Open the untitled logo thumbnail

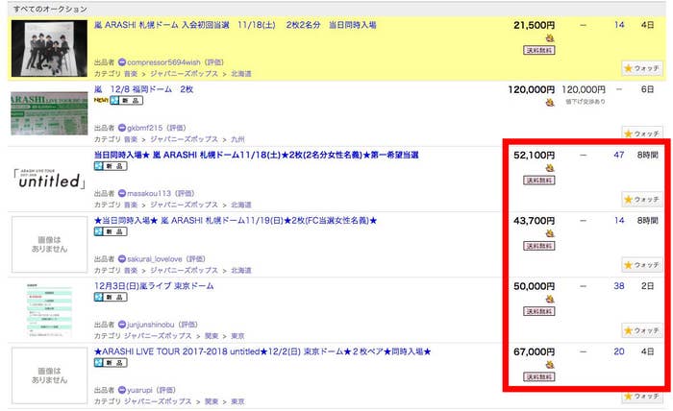[x=49, y=180]
